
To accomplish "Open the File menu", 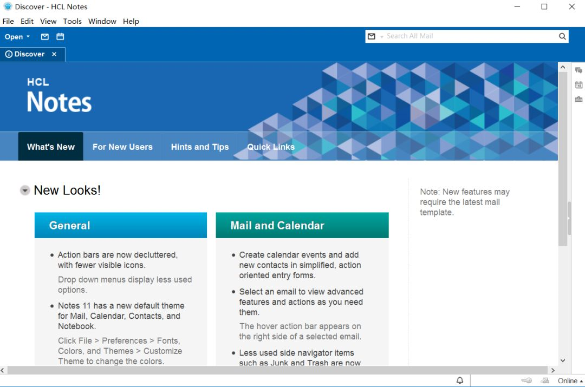I will pos(8,21).
